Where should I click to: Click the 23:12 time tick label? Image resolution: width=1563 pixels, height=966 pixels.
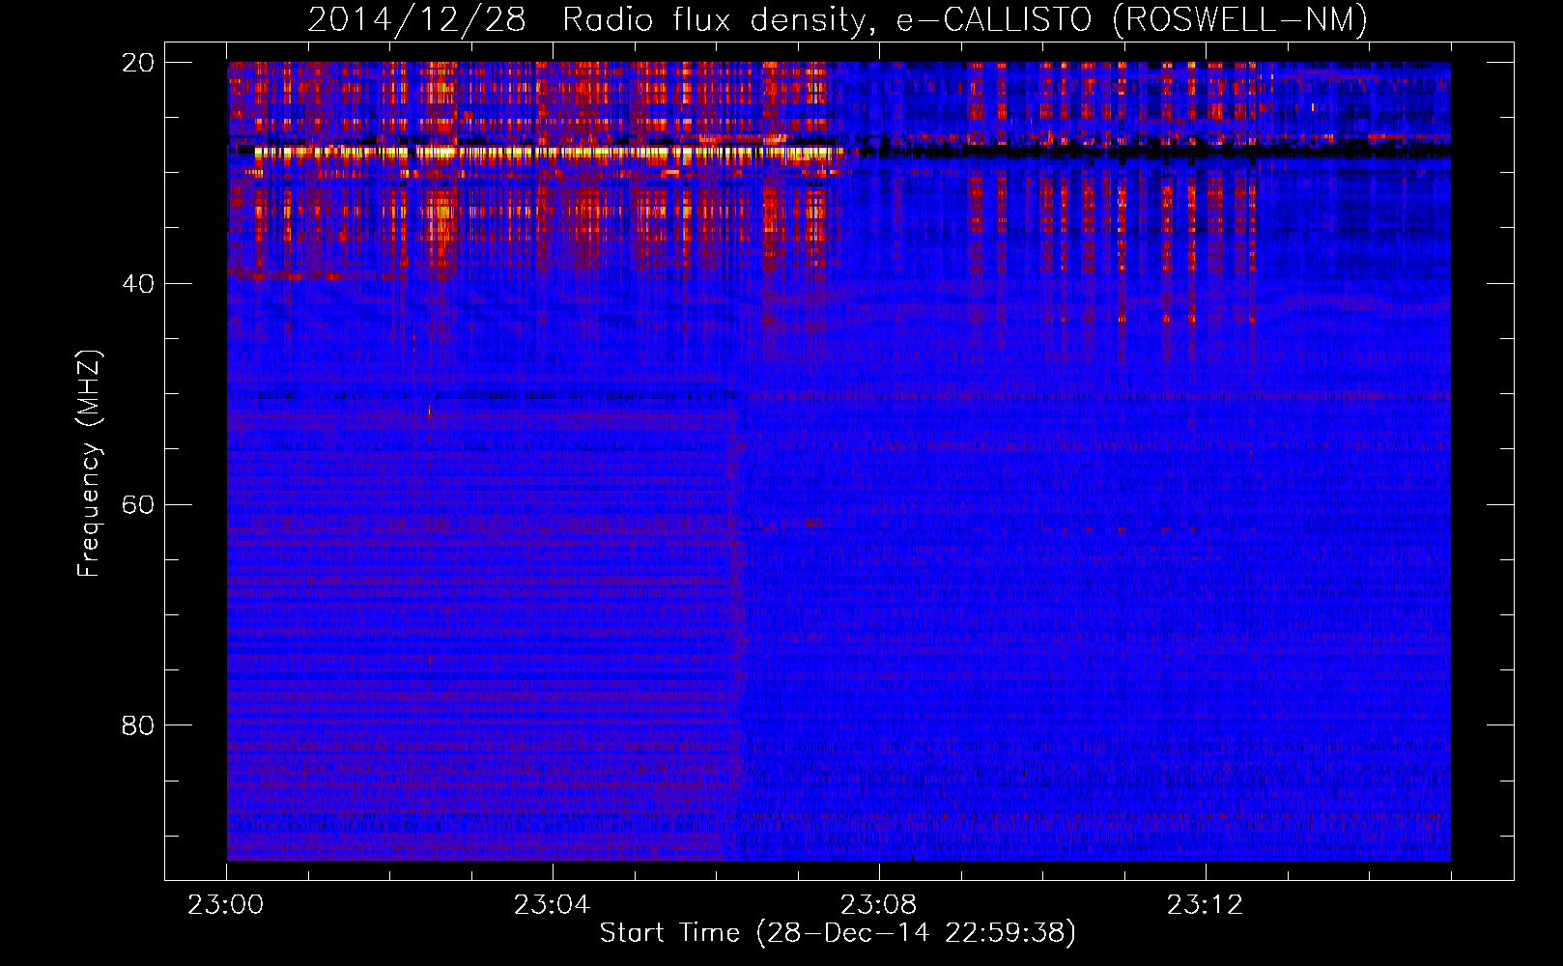[x=1205, y=905]
